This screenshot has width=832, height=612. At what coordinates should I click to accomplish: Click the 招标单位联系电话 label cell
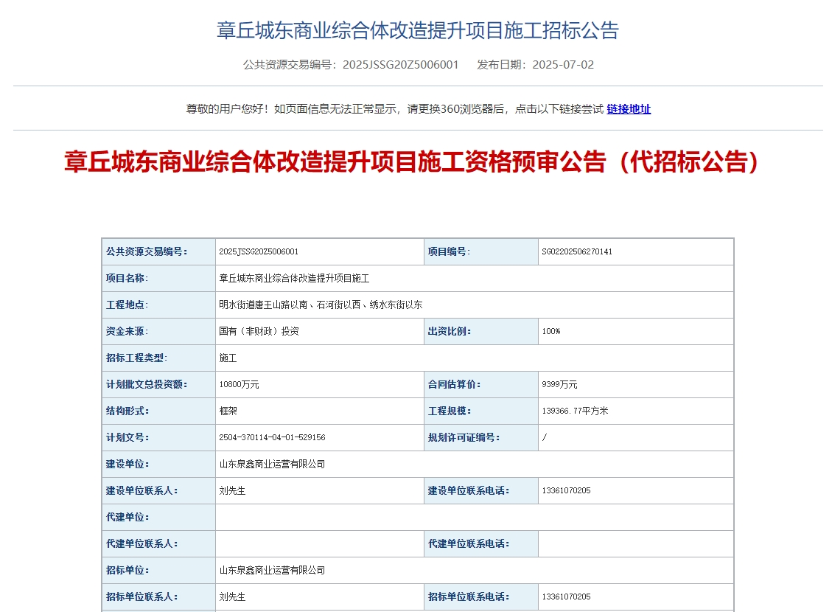pyautogui.click(x=480, y=597)
